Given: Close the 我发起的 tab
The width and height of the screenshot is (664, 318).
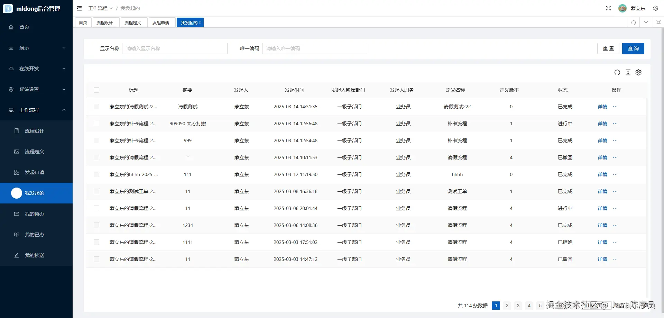Looking at the screenshot, I should pyautogui.click(x=200, y=22).
